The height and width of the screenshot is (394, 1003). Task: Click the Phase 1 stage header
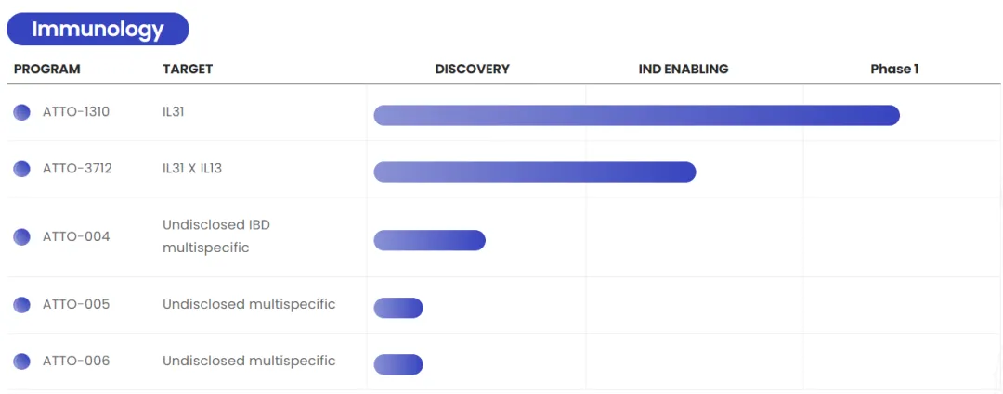(894, 70)
